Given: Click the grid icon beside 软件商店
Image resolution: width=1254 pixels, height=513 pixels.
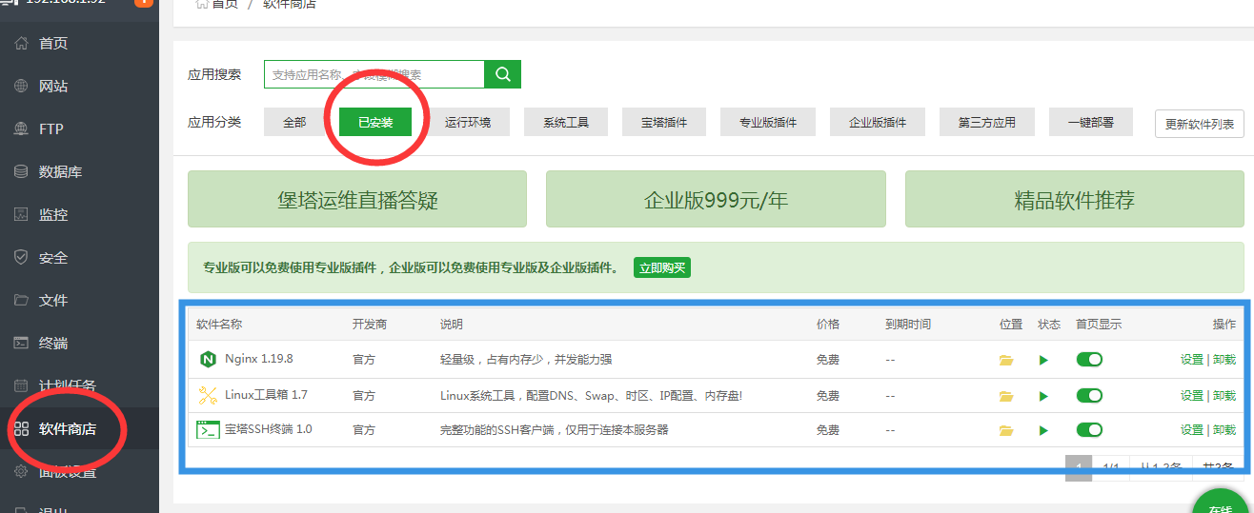Looking at the screenshot, I should point(21,429).
